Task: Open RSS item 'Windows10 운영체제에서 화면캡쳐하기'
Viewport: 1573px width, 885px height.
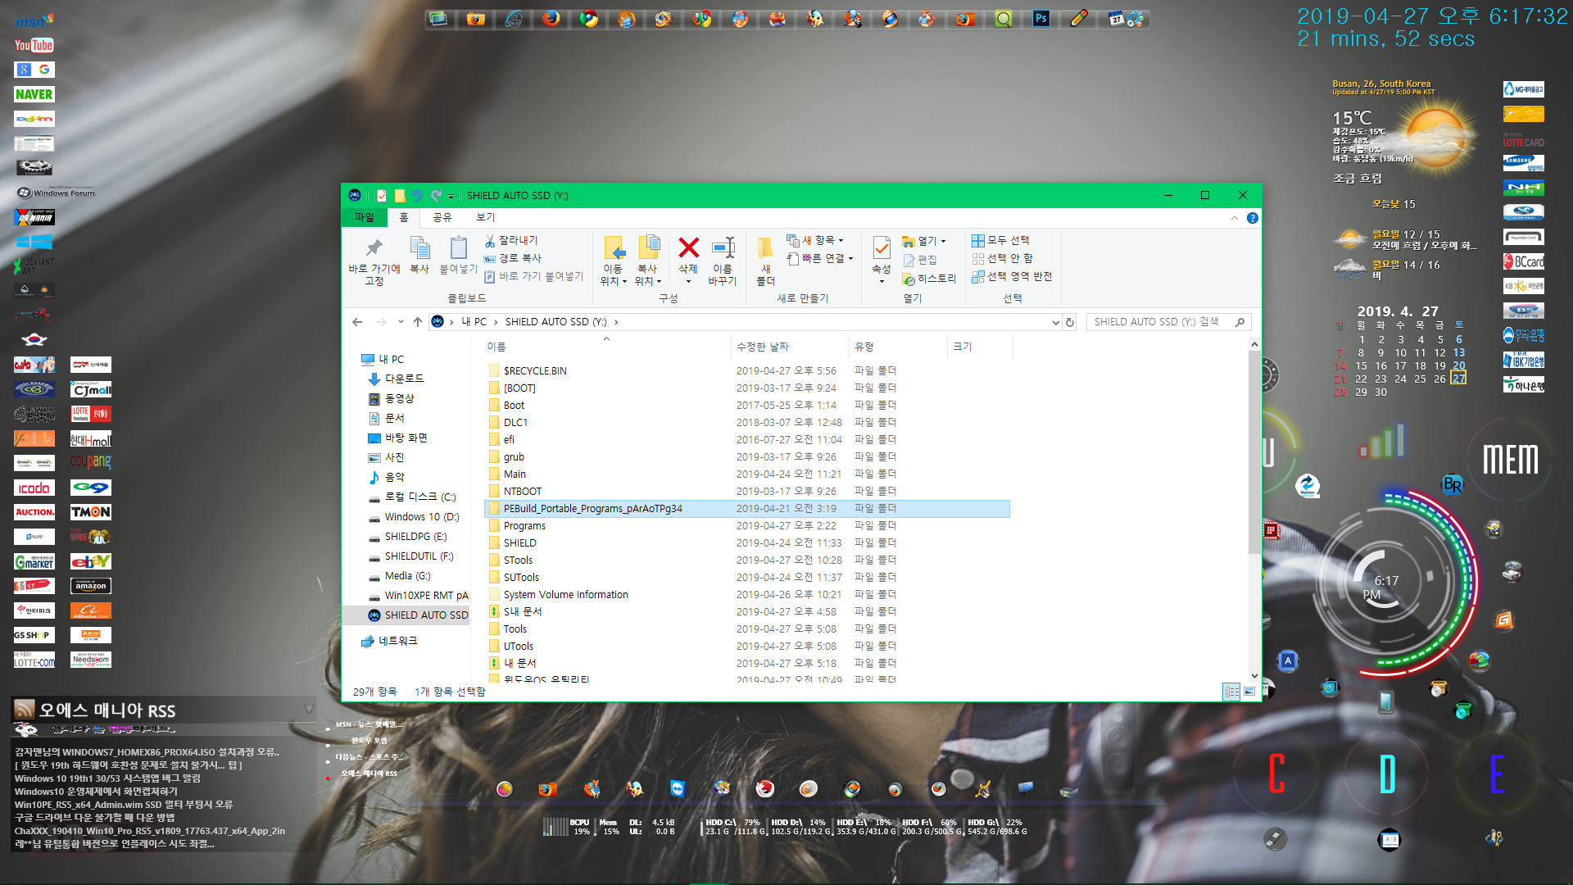Action: (96, 792)
